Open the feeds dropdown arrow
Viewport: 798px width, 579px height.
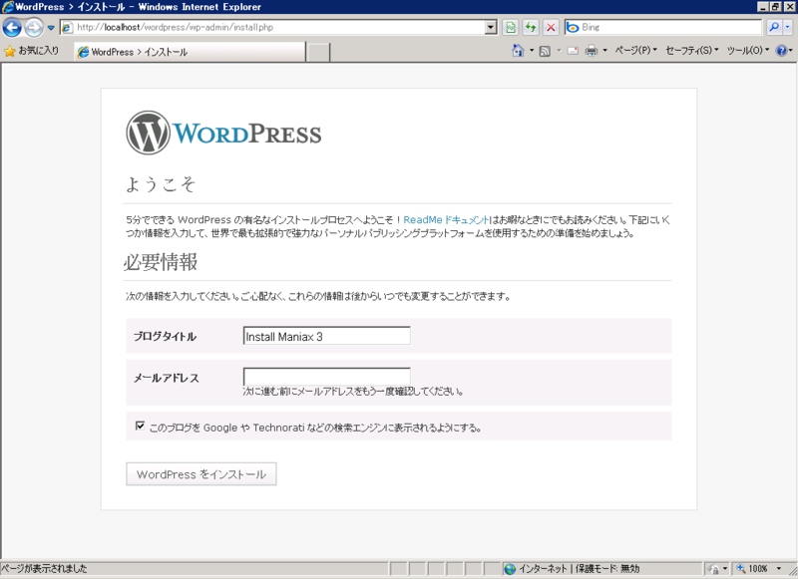click(x=559, y=50)
